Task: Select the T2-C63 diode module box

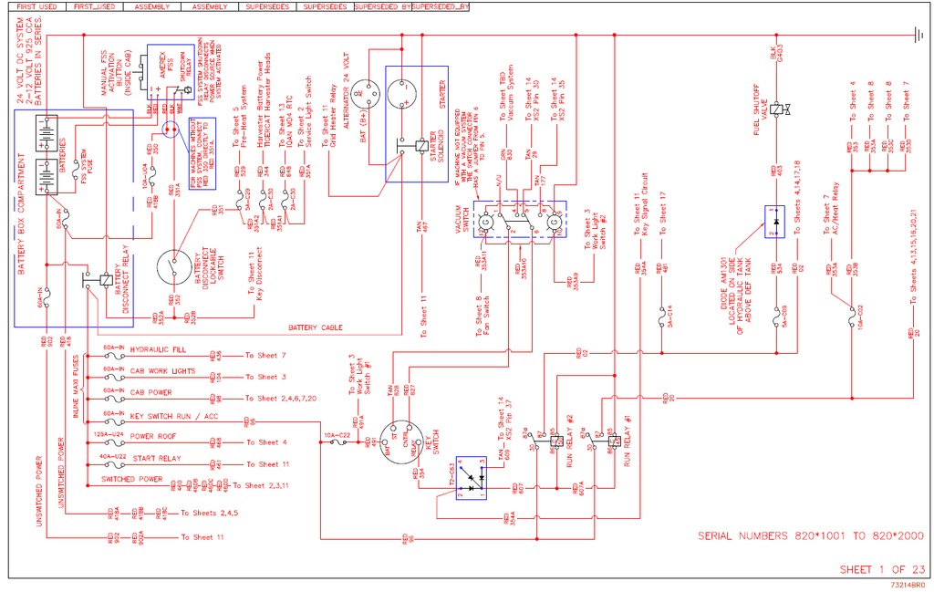Action: (472, 477)
